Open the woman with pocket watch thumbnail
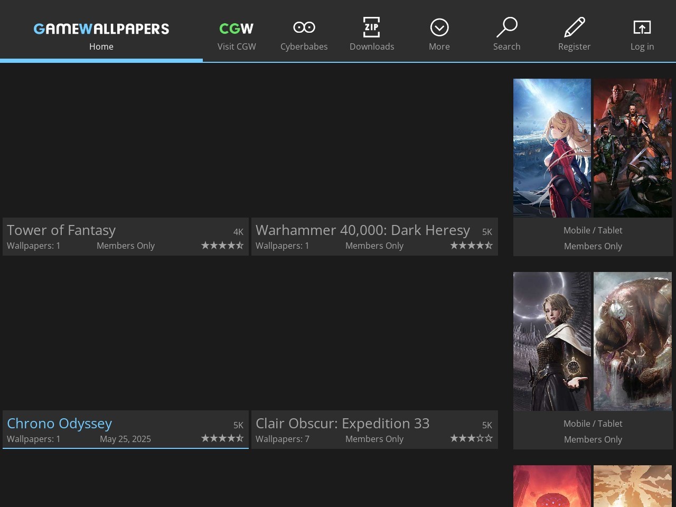 552,341
